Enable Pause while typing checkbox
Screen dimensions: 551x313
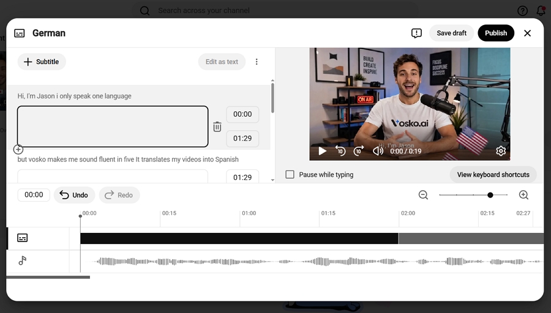click(x=290, y=174)
